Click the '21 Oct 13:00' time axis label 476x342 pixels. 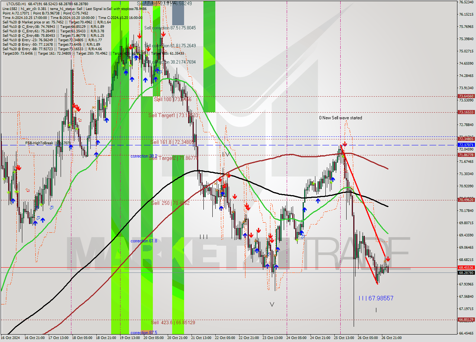pyautogui.click(x=201, y=338)
